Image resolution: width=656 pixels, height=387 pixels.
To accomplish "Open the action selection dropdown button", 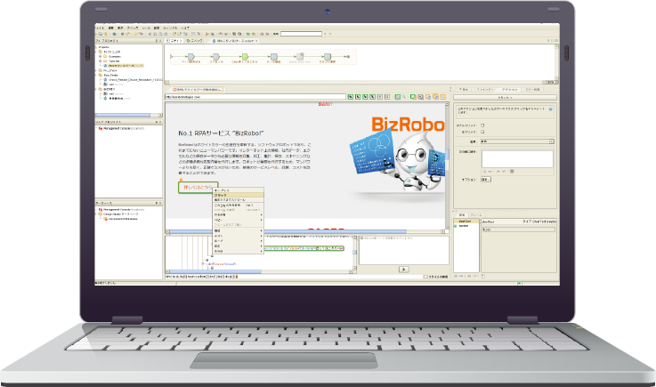I will click(x=506, y=98).
